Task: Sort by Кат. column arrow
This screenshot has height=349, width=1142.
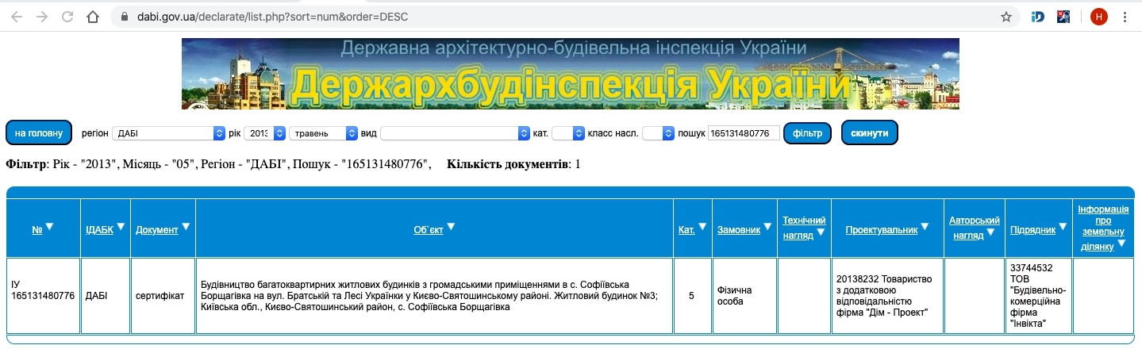Action: coord(702,227)
